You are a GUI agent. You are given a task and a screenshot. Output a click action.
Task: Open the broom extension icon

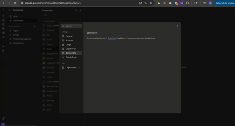pos(159,3)
